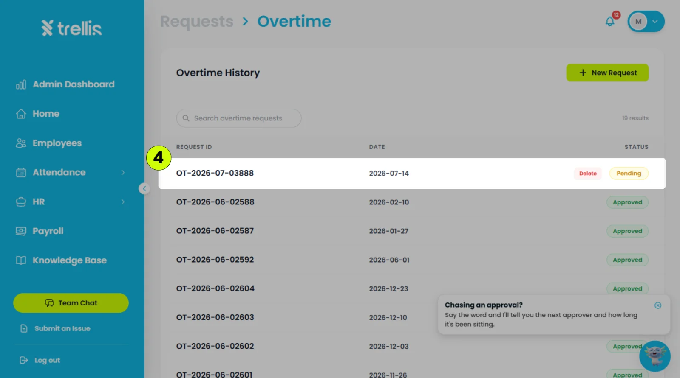Image resolution: width=680 pixels, height=378 pixels.
Task: Select request OT-2026-06-02604
Action: 215,288
